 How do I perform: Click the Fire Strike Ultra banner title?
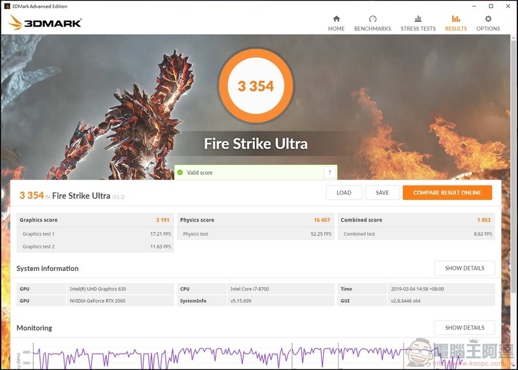coord(256,144)
